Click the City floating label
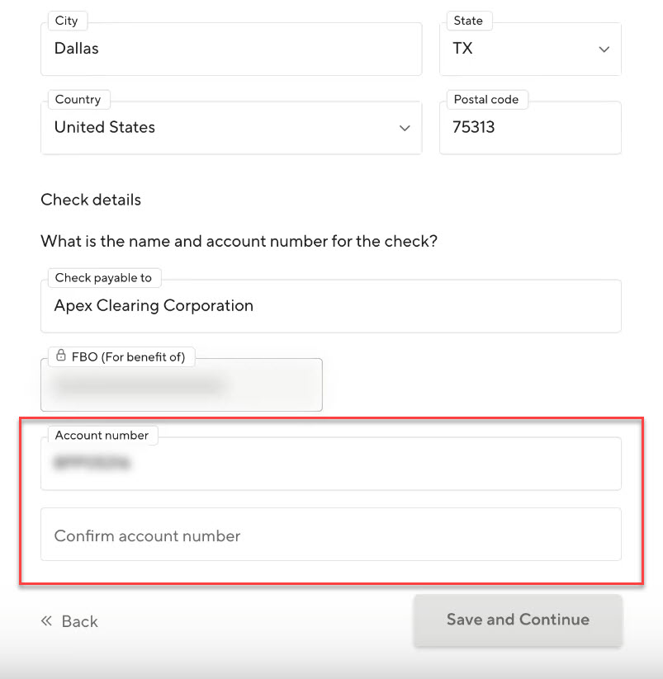 [x=66, y=21]
